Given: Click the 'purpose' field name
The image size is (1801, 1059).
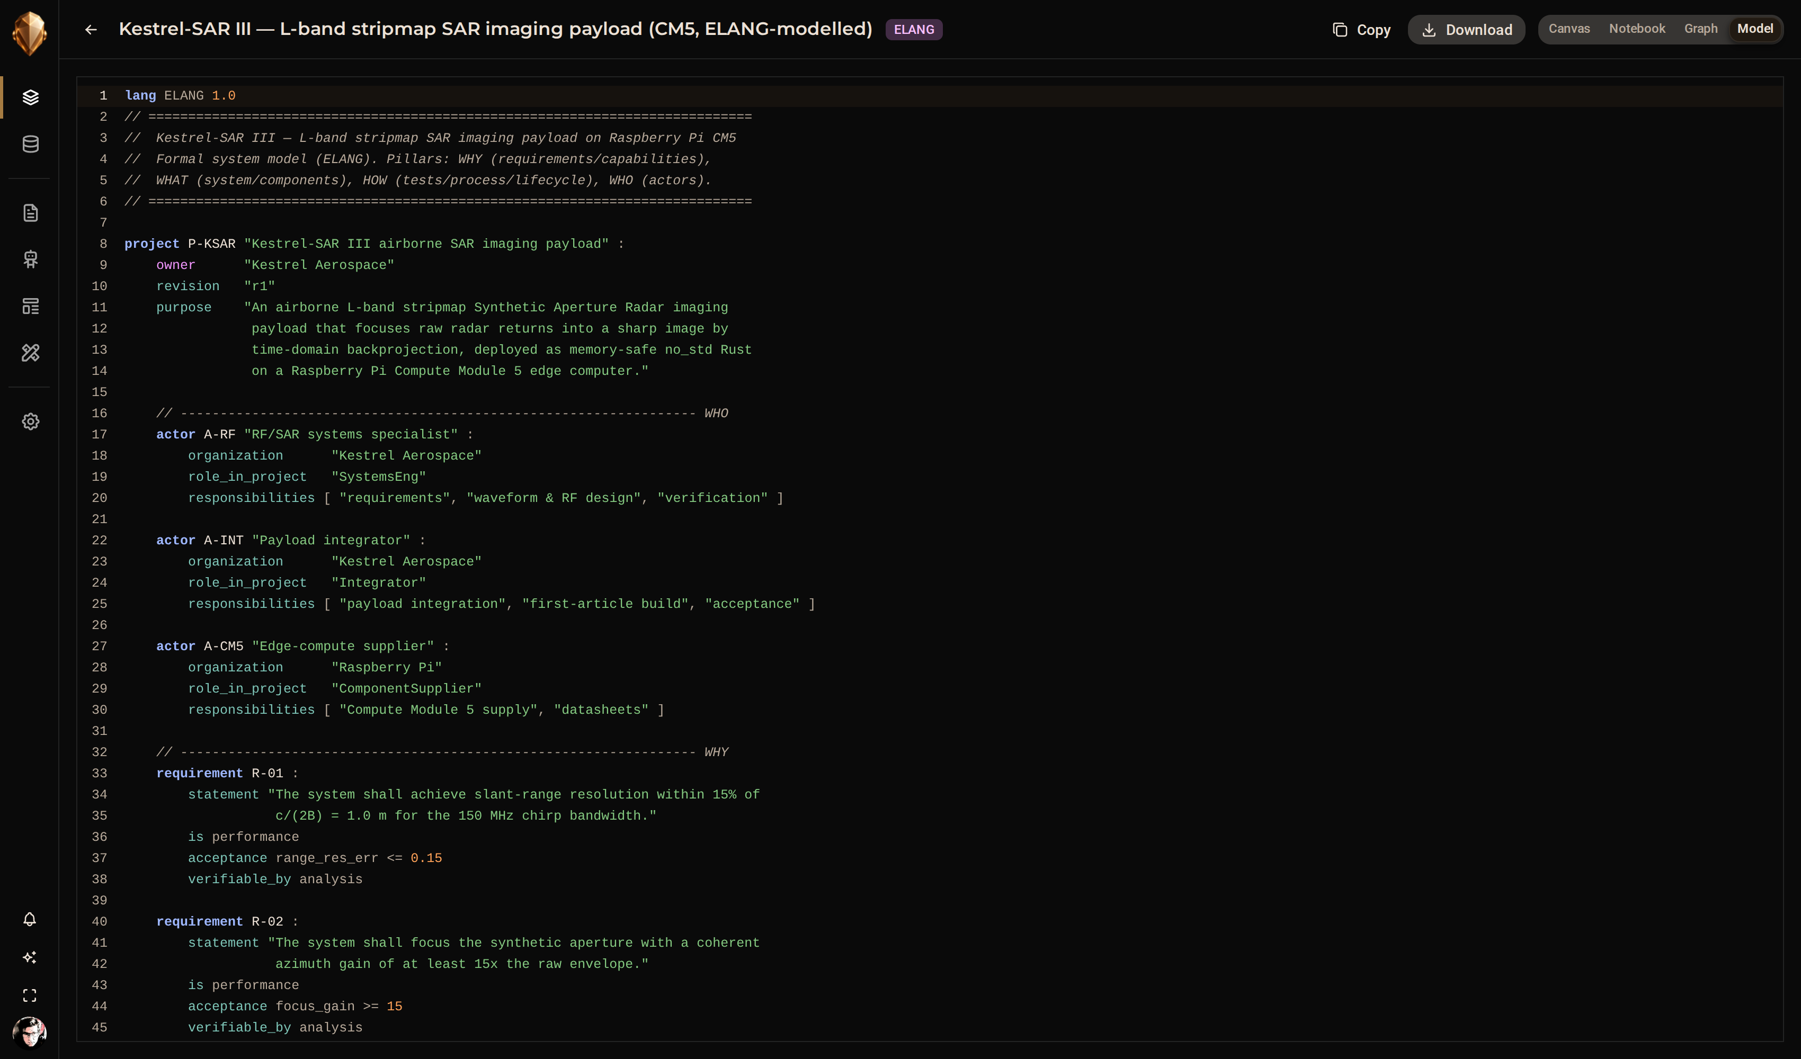Looking at the screenshot, I should pyautogui.click(x=184, y=307).
